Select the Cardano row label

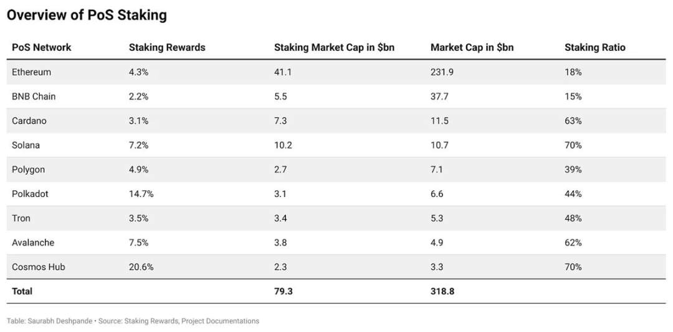[x=29, y=121]
